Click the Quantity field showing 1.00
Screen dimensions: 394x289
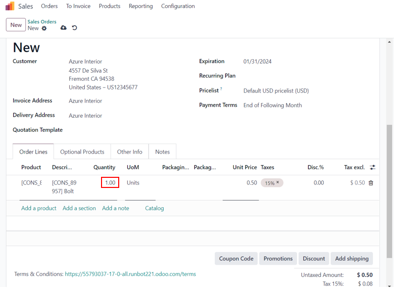(x=110, y=182)
